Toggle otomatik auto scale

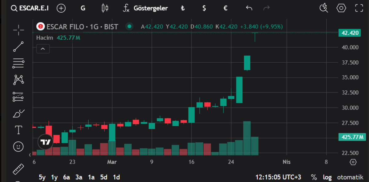350,177
